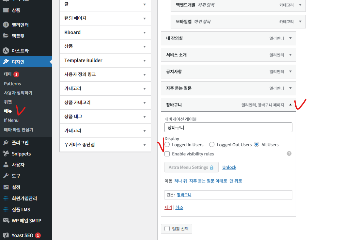Screen dimensions: 342x240
Task: Click the 심플 LMS sidebar icon
Action: click(6, 209)
